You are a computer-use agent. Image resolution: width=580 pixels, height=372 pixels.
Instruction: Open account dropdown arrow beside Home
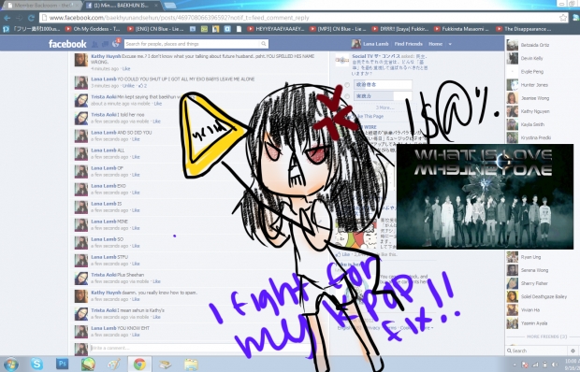coord(450,44)
